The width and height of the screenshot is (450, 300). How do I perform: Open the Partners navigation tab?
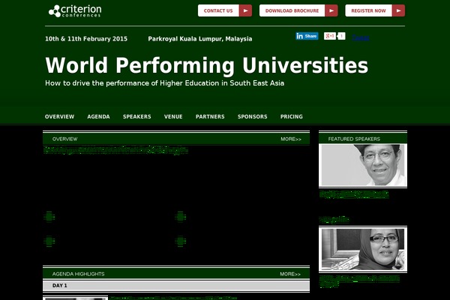[210, 116]
